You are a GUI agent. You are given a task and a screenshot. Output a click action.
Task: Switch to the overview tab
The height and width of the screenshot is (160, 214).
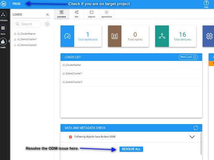point(61,14)
